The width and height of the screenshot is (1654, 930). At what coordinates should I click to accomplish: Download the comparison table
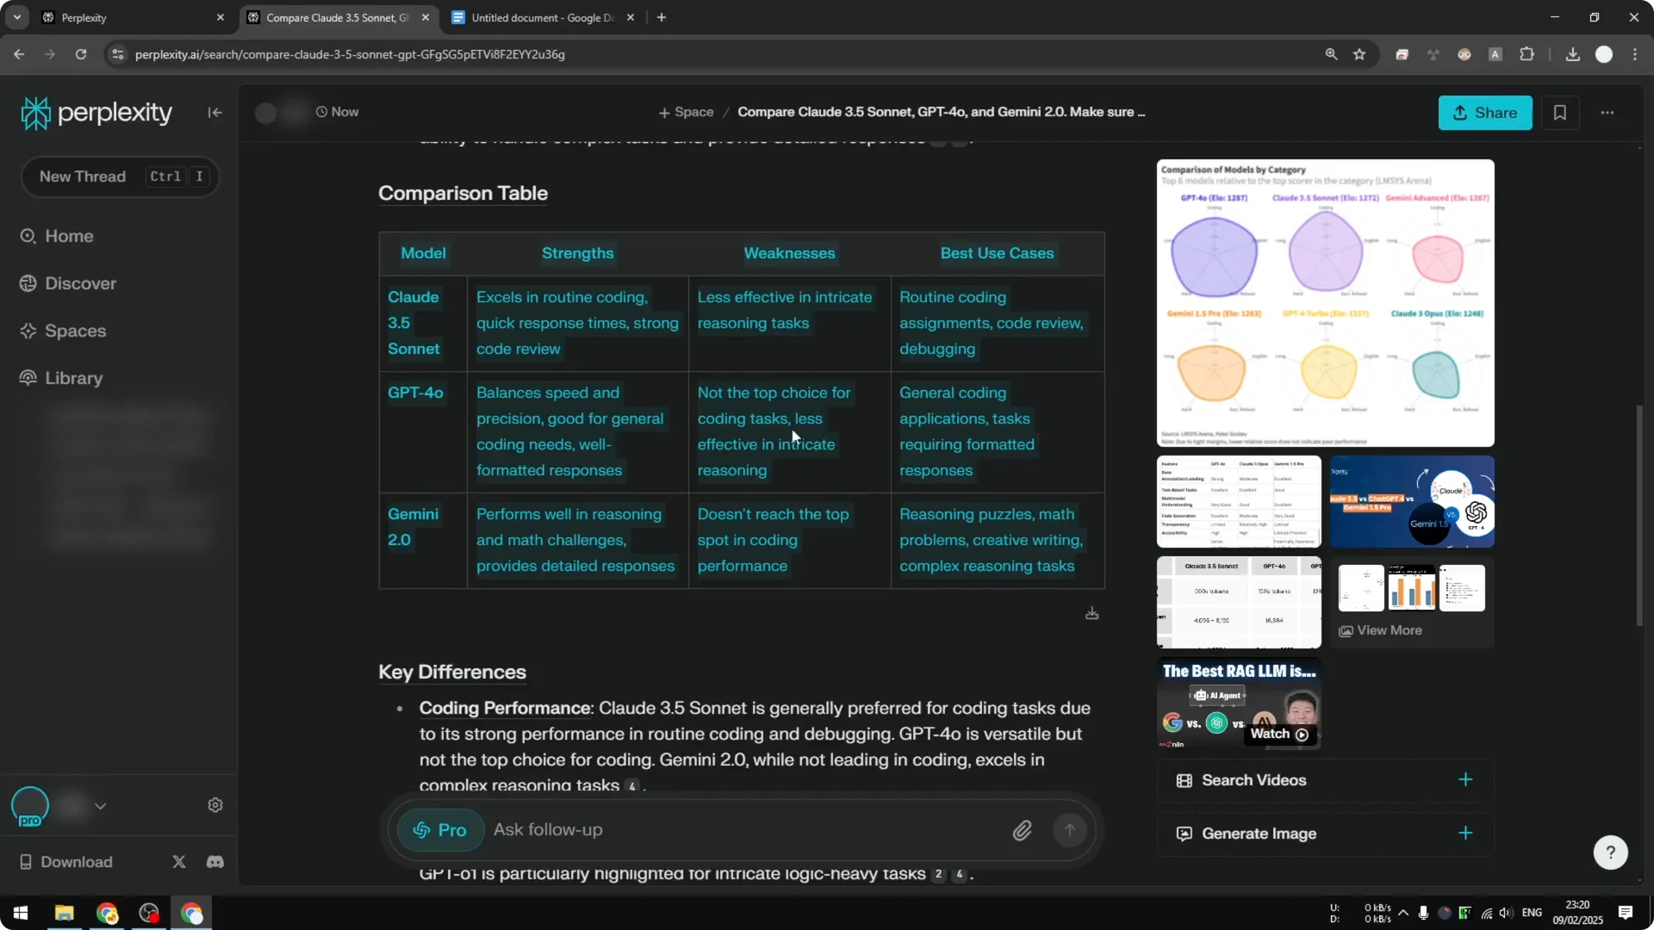point(1091,613)
